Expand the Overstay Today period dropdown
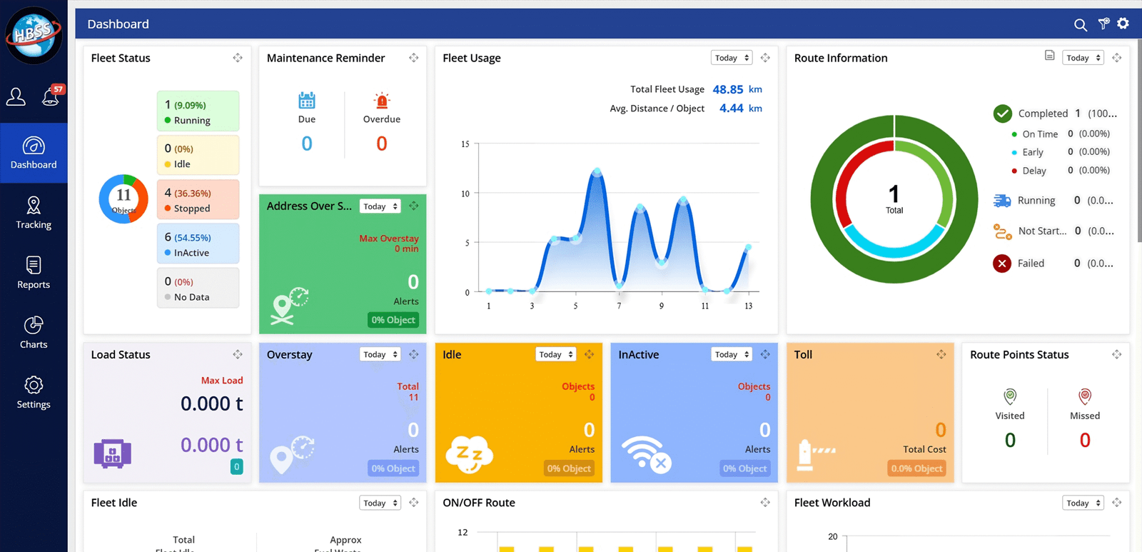Screen dimensions: 1142x552 (380, 354)
